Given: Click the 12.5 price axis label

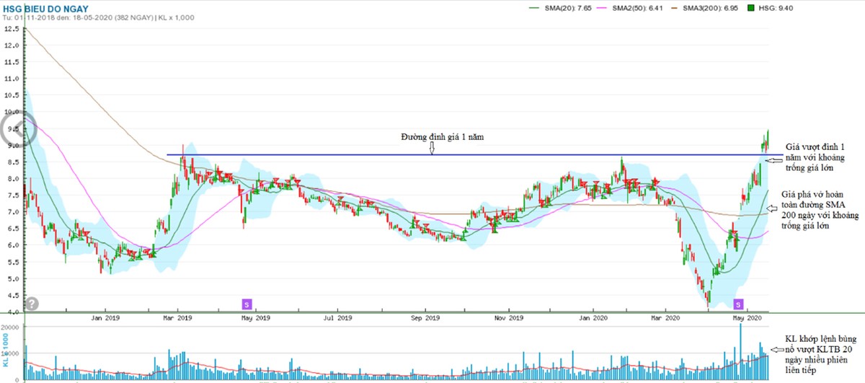Looking at the screenshot, I should pos(10,30).
